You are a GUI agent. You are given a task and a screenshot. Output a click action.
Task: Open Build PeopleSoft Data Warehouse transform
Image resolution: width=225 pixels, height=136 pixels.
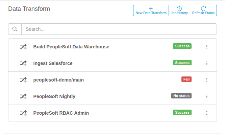[x=71, y=47]
